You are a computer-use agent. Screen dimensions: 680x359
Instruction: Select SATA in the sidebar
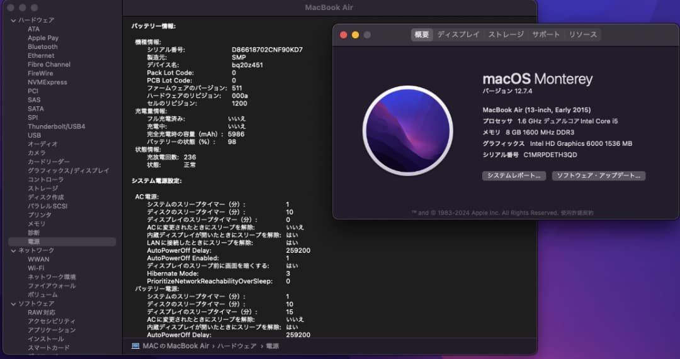click(x=35, y=109)
